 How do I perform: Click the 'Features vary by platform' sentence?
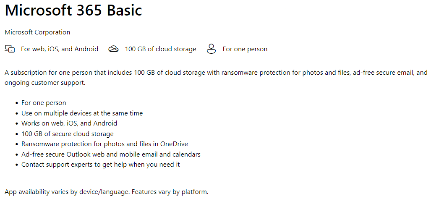coord(172,191)
